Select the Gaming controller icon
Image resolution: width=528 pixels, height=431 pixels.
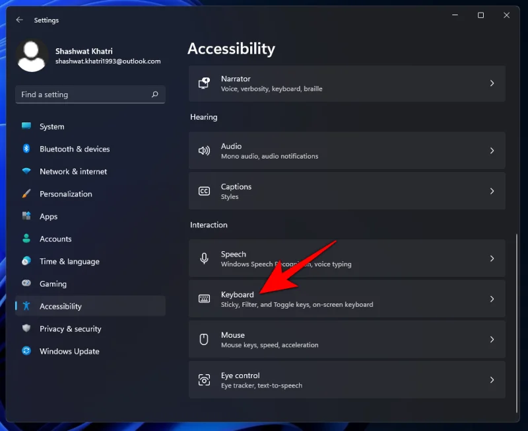[25, 284]
